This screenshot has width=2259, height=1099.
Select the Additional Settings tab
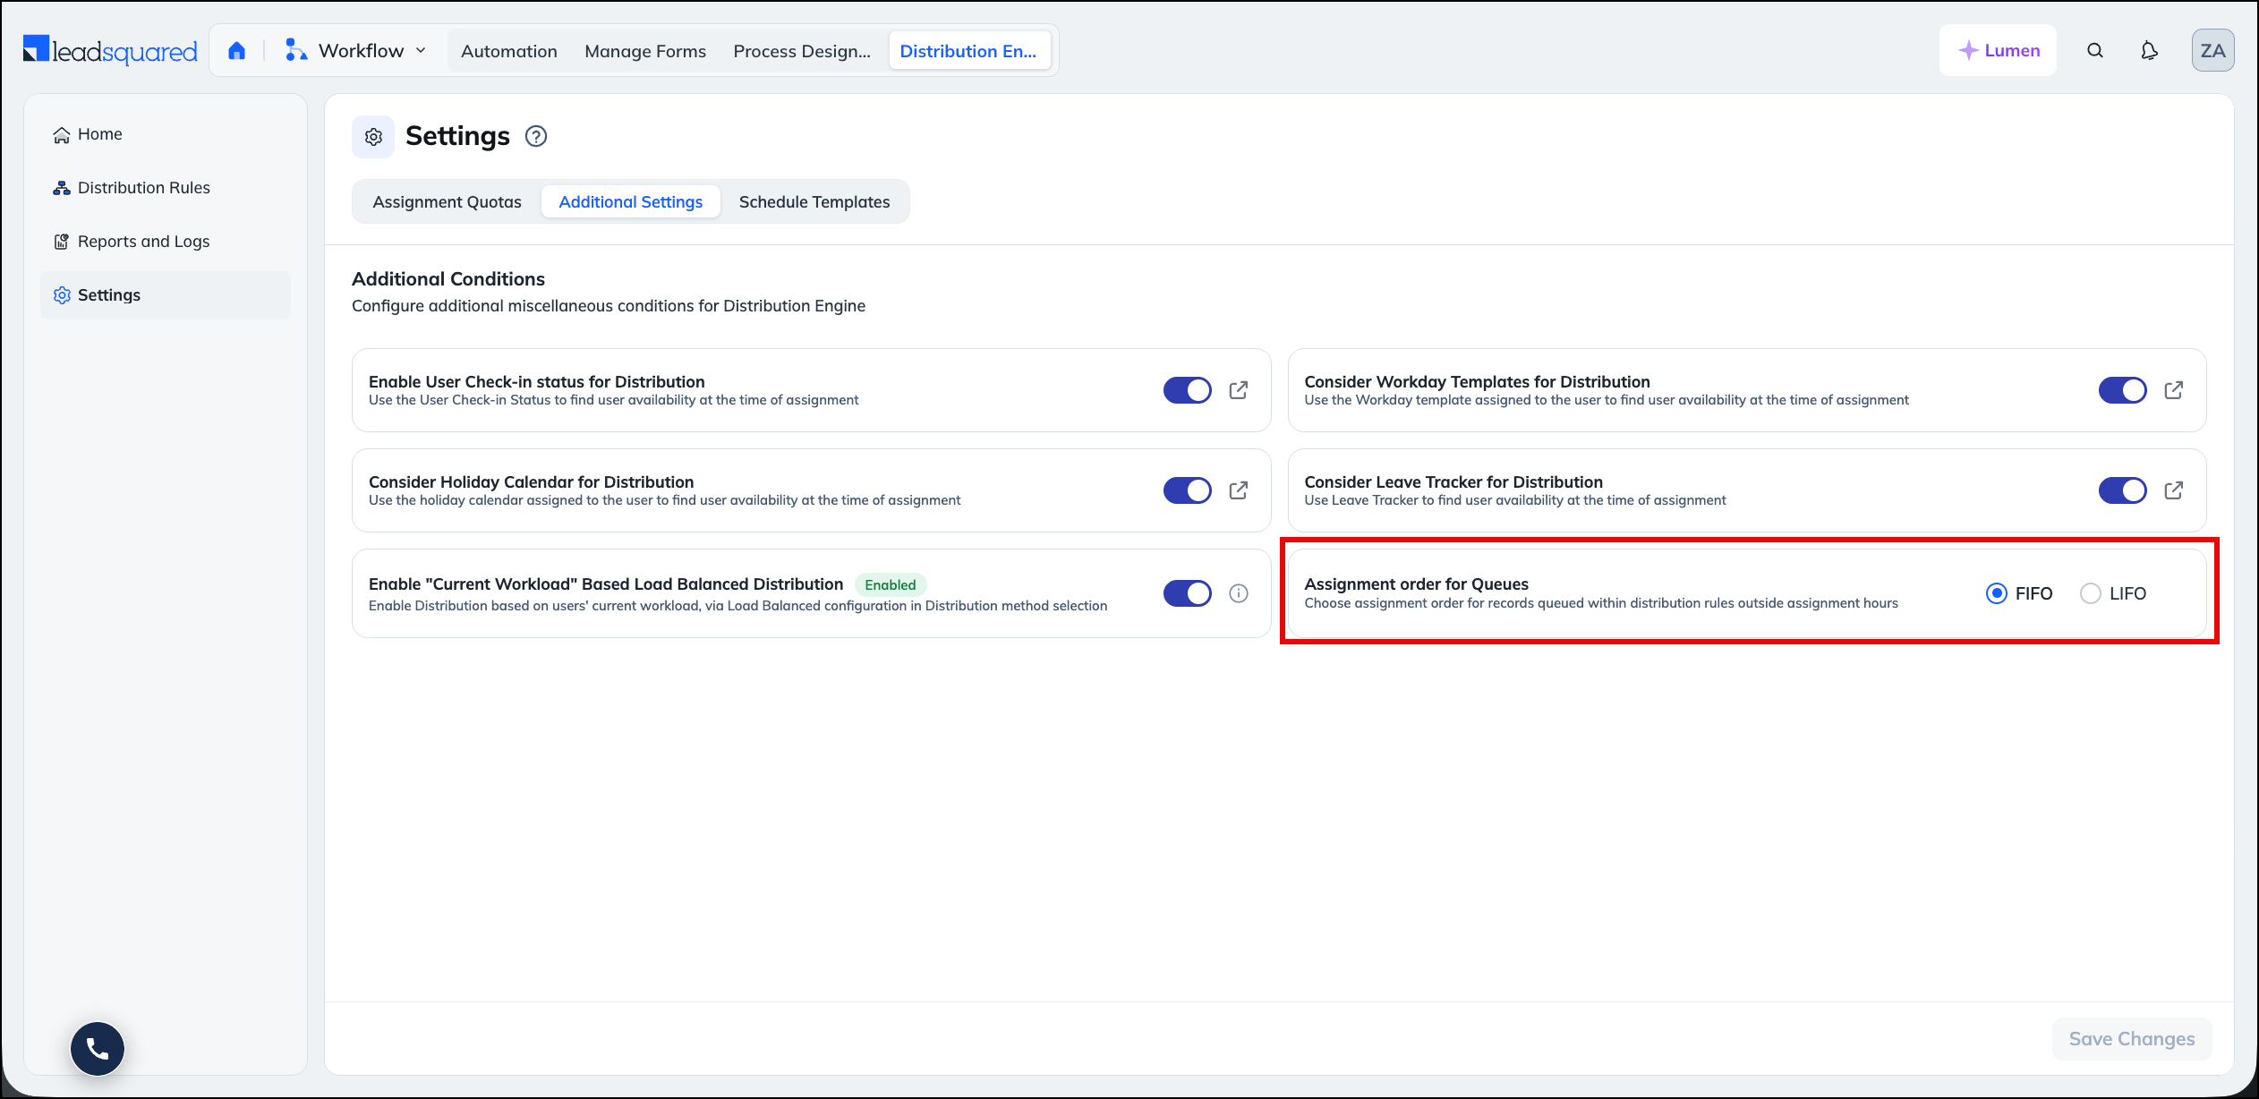click(x=630, y=202)
